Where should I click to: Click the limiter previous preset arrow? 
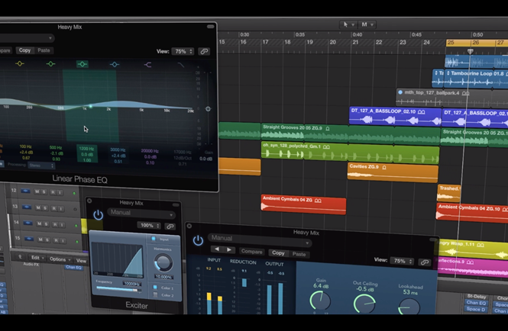click(217, 249)
